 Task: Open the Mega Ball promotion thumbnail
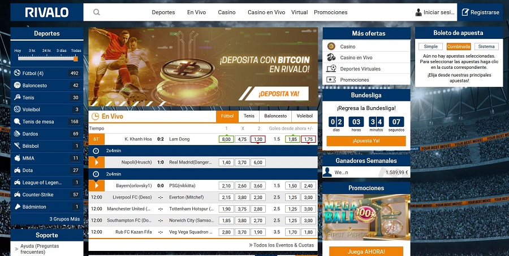pos(366,217)
